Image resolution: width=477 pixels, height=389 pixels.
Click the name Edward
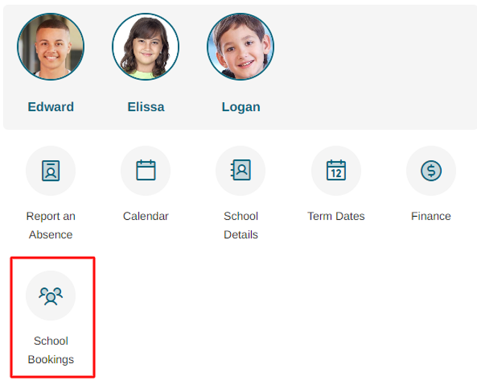click(51, 106)
